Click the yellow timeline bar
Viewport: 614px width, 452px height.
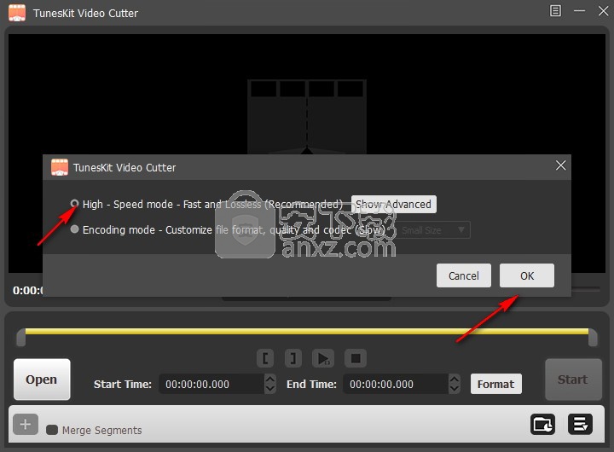[307, 332]
